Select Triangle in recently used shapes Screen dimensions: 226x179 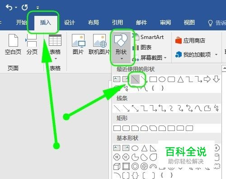[x=180, y=79]
